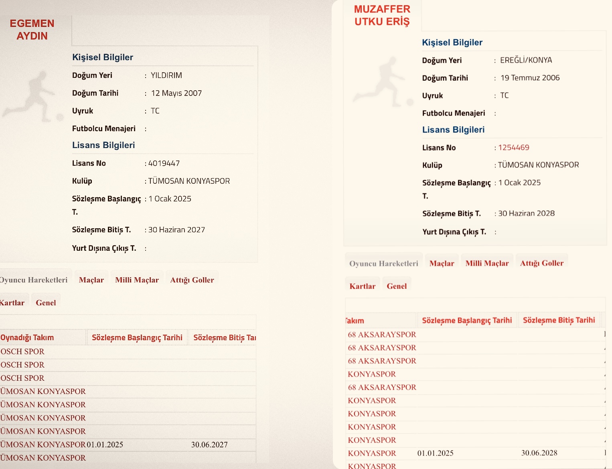Click contract start 1 Ocak 2025 for Muzaffer Utku Eriş

520,183
